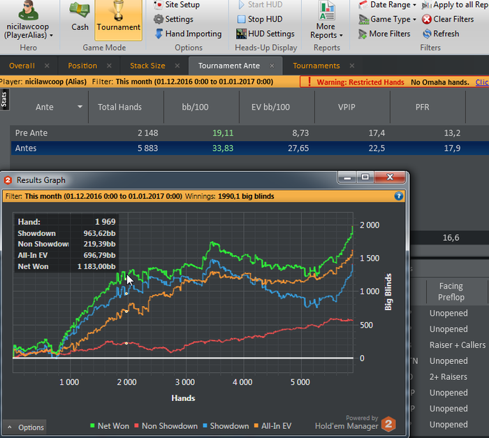Select the Pre Ante row
Screen dimensions: 489x438
coord(249,133)
